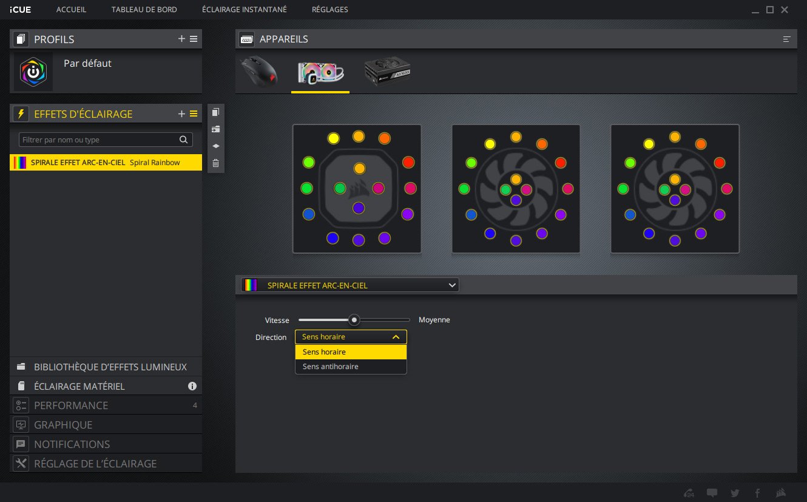
Task: Expand the Notifications section
Action: coord(106,444)
